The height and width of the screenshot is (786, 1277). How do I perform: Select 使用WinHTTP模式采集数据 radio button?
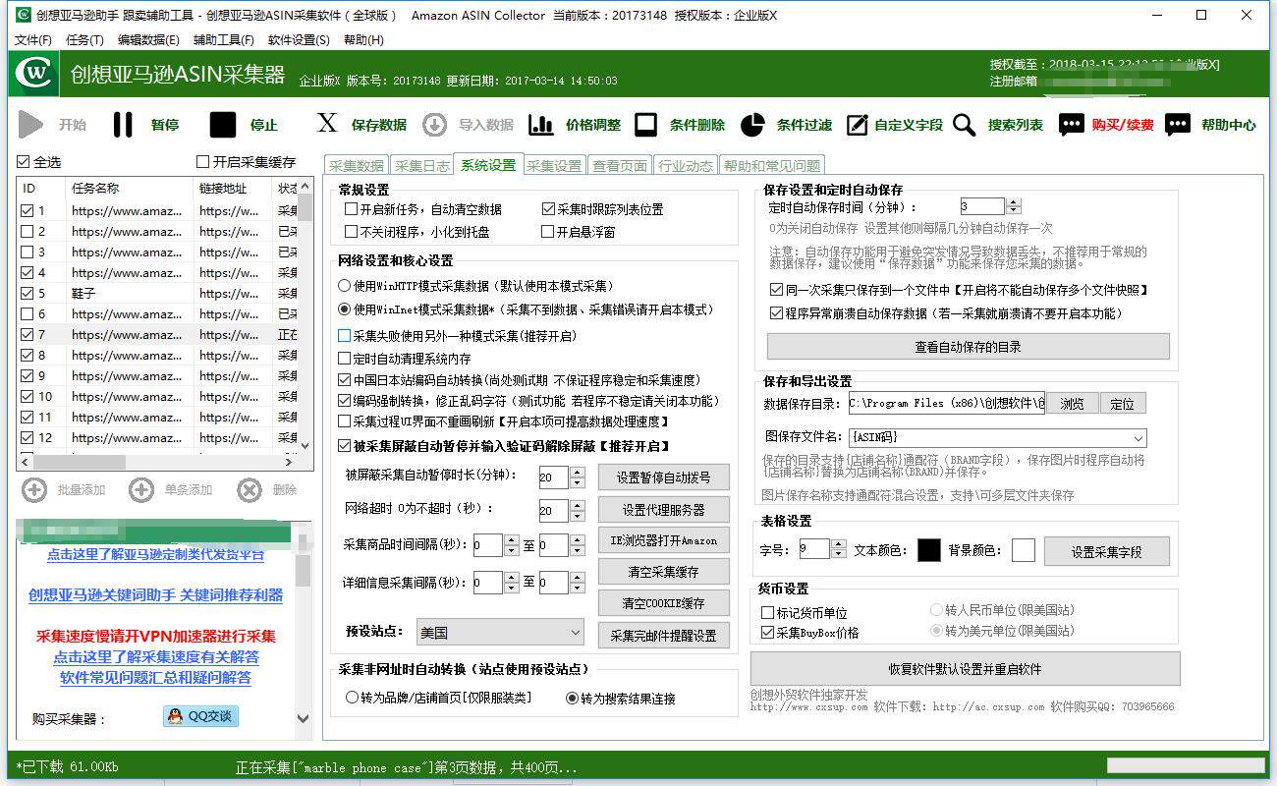tap(344, 286)
